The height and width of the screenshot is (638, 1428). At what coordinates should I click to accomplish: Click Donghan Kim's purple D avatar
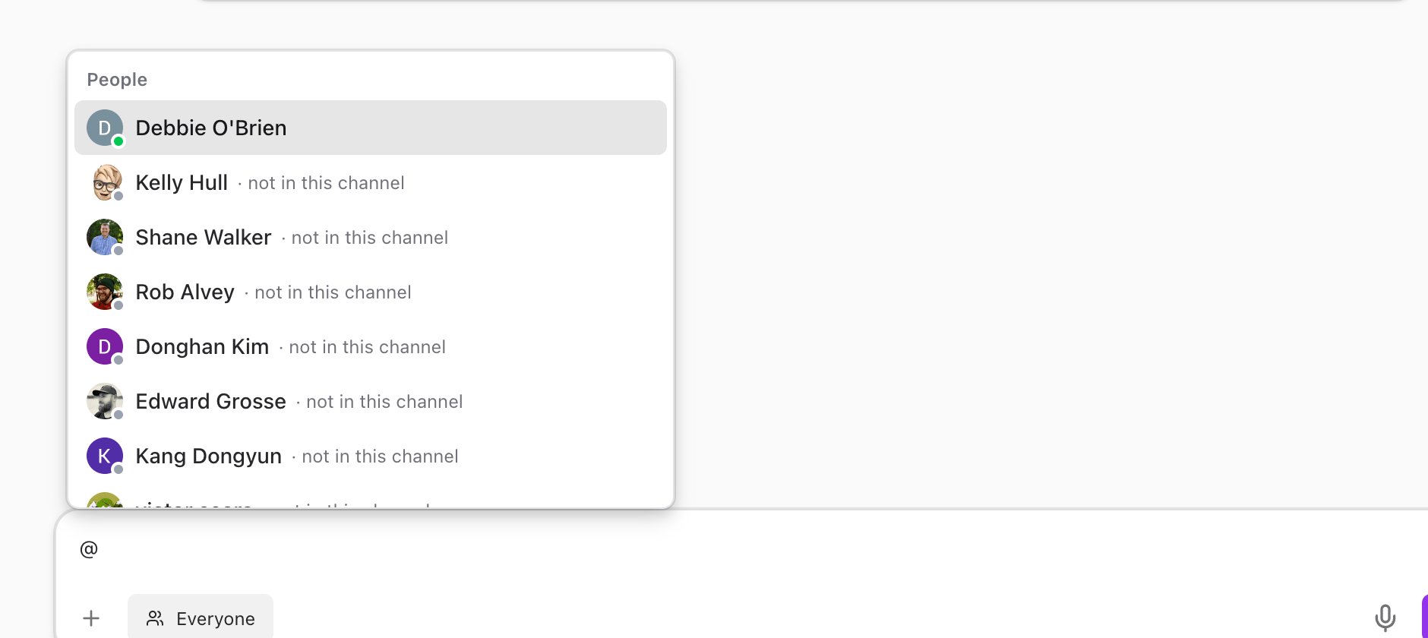click(x=105, y=346)
